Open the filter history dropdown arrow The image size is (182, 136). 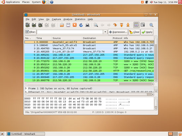[105, 32]
